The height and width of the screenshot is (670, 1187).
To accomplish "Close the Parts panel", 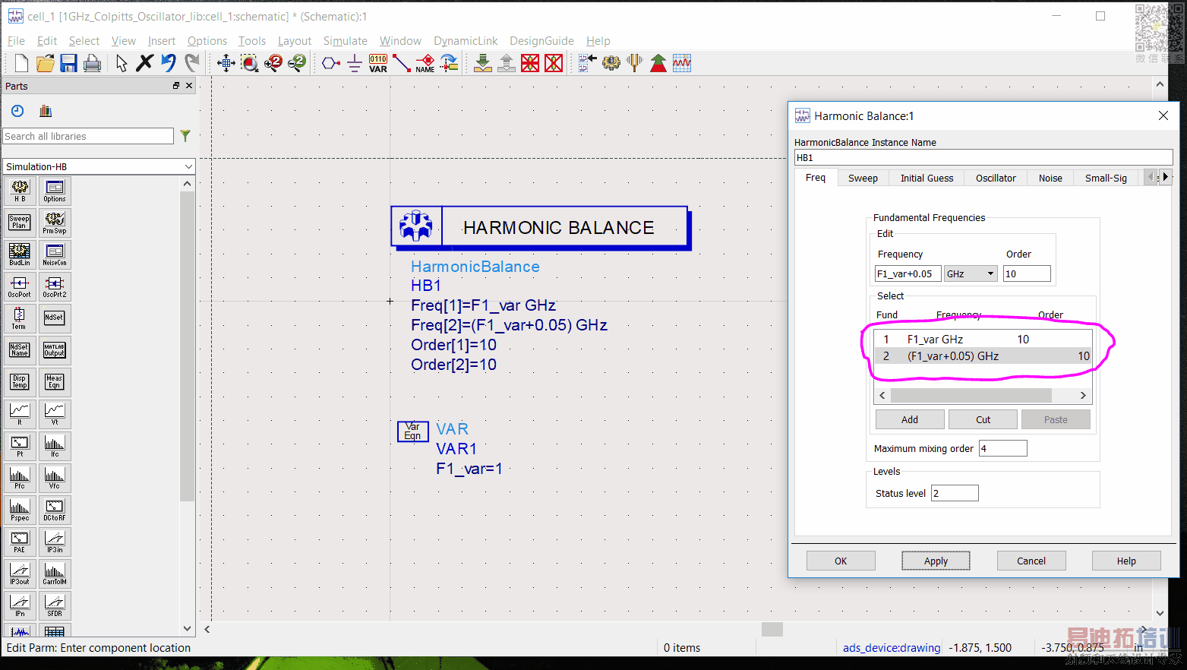I will 189,86.
